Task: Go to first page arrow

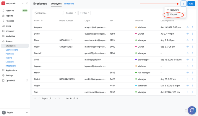Action: coord(35,98)
